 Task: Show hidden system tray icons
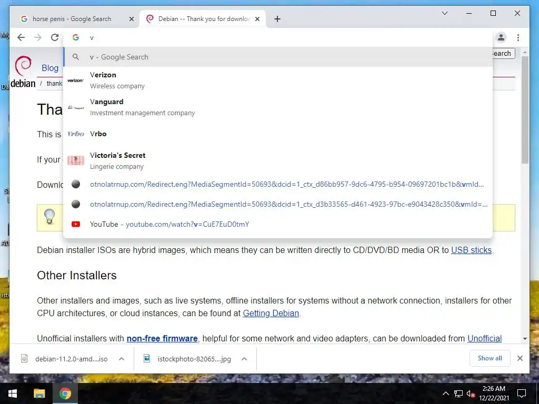(445, 393)
